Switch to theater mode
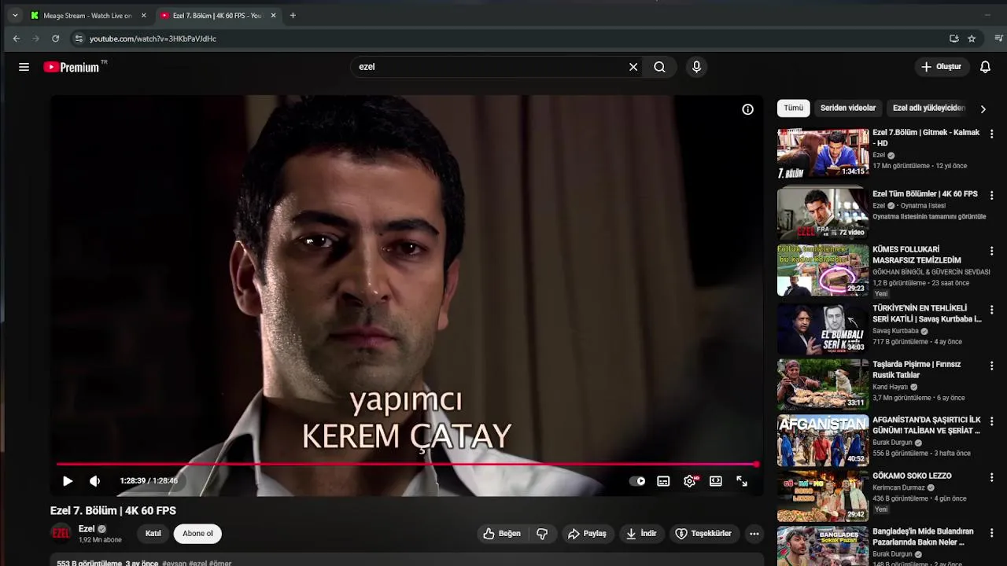 715,481
